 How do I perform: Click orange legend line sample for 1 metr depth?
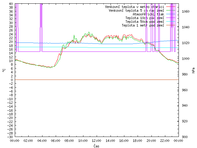click(x=171, y=25)
